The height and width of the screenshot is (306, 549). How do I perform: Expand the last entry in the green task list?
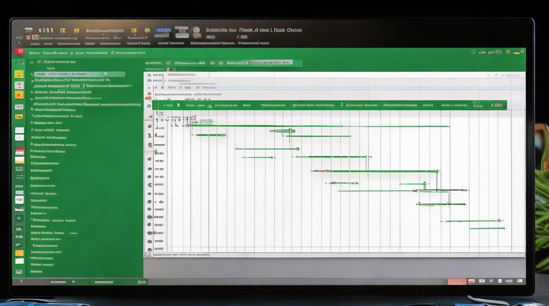(33, 271)
